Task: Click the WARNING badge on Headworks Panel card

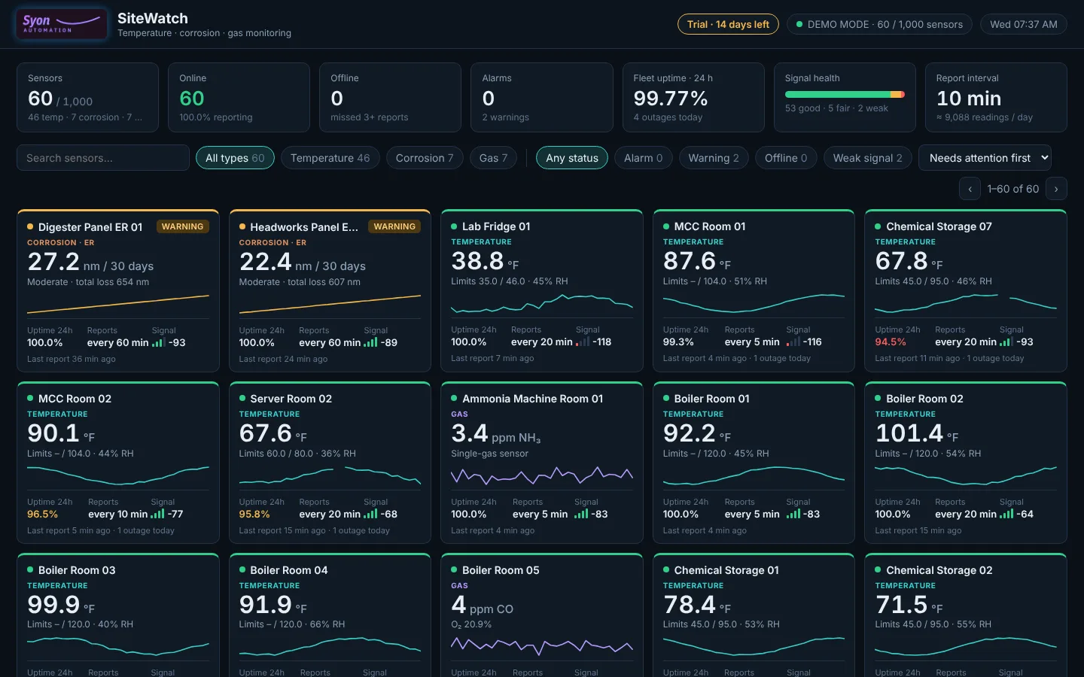Action: (x=394, y=226)
